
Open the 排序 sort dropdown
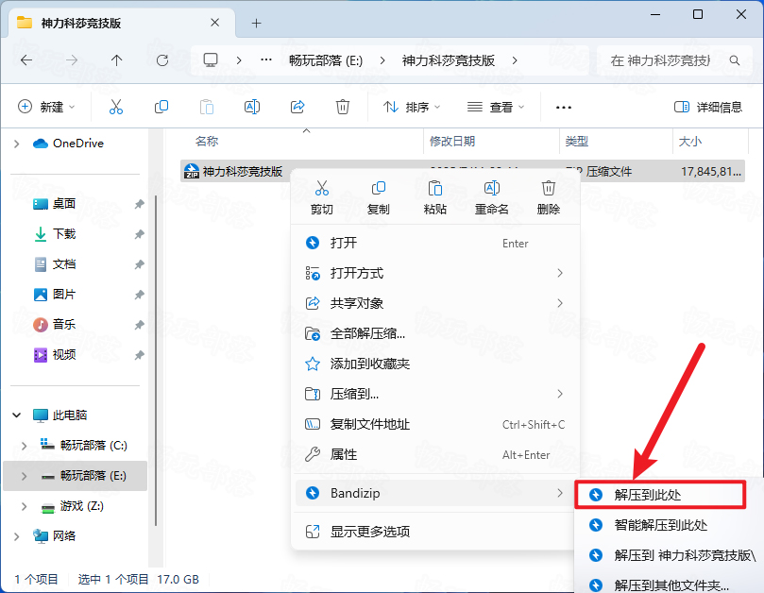[412, 107]
